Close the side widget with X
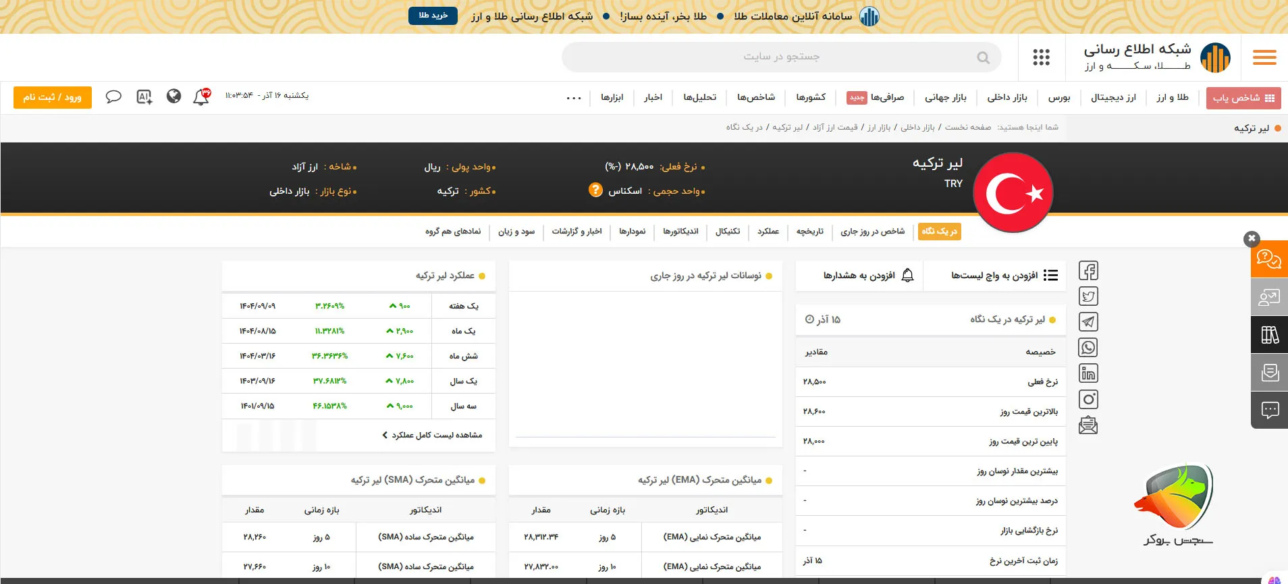The image size is (1288, 584). click(1252, 238)
